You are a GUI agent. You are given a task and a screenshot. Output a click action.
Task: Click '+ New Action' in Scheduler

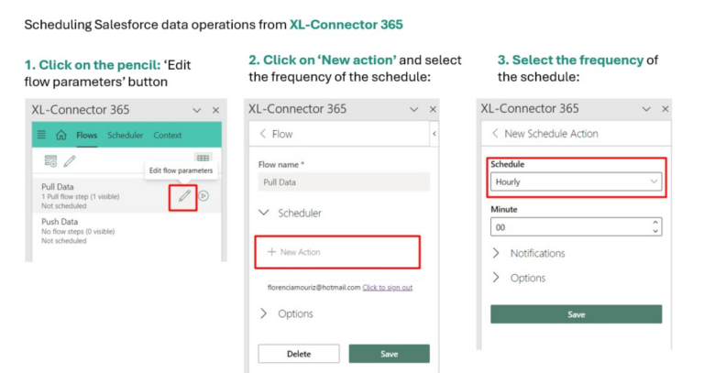pos(293,251)
